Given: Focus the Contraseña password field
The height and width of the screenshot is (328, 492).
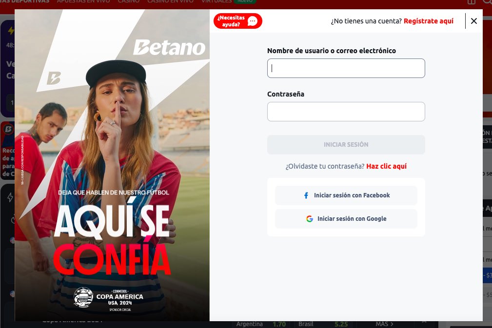Looking at the screenshot, I should (x=346, y=112).
